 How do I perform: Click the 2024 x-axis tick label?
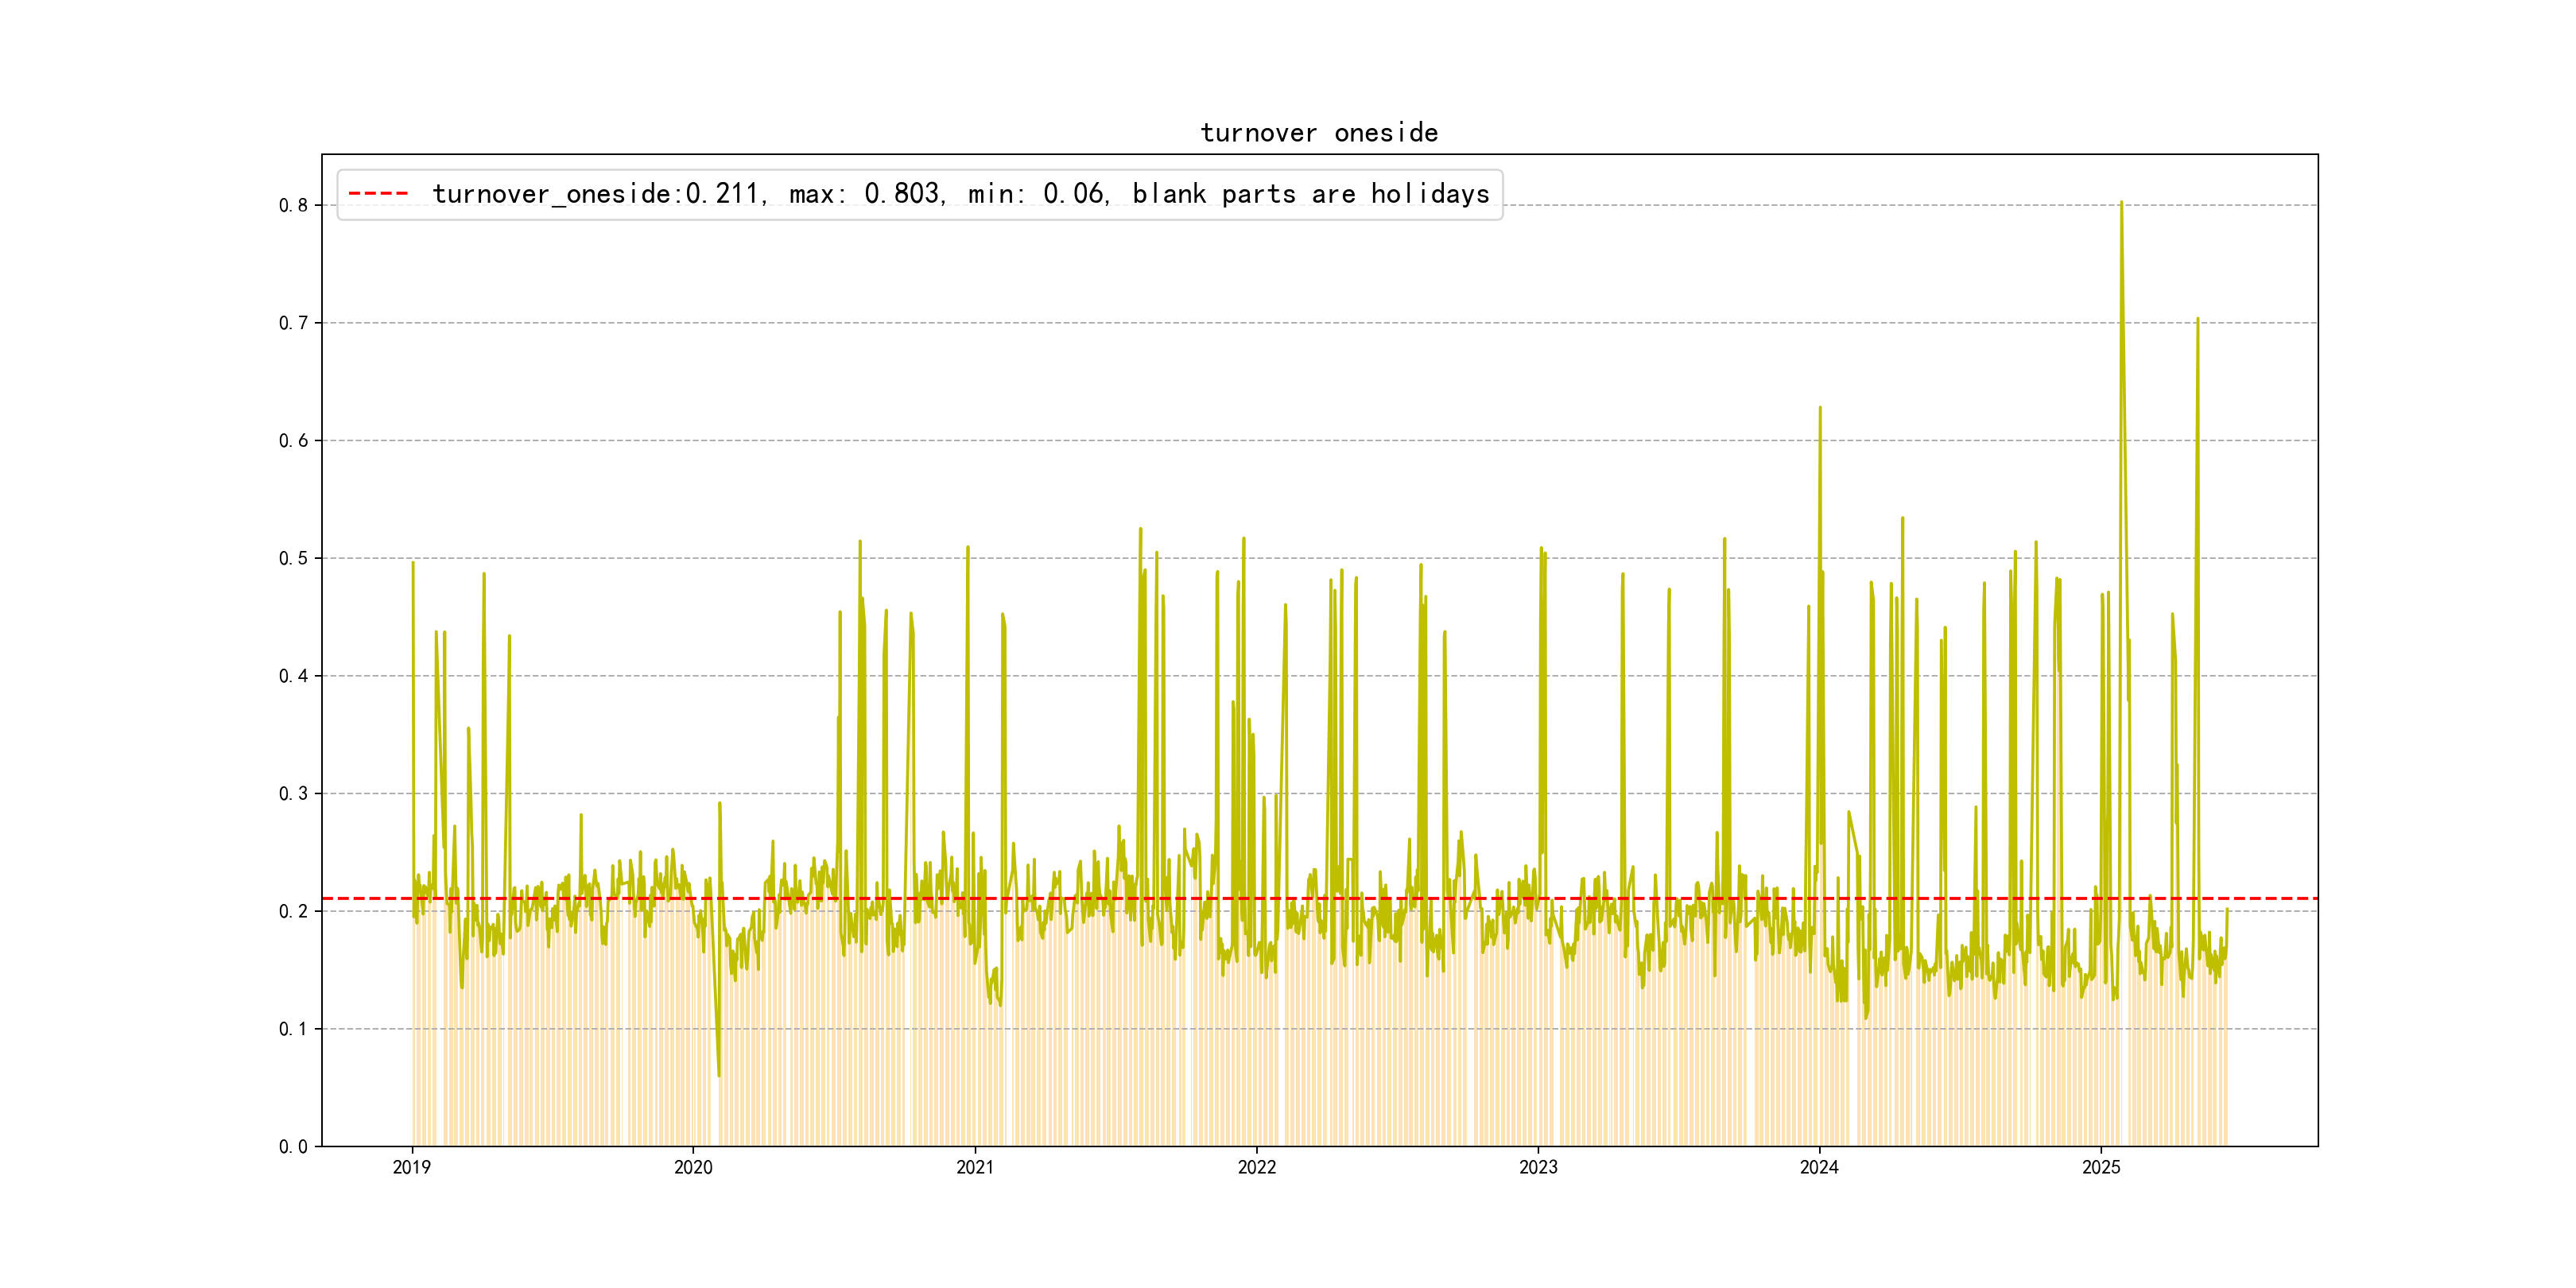coord(1819,1167)
